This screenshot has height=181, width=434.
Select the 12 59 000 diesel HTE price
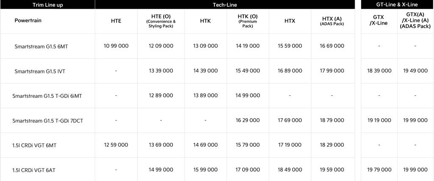[x=116, y=145]
